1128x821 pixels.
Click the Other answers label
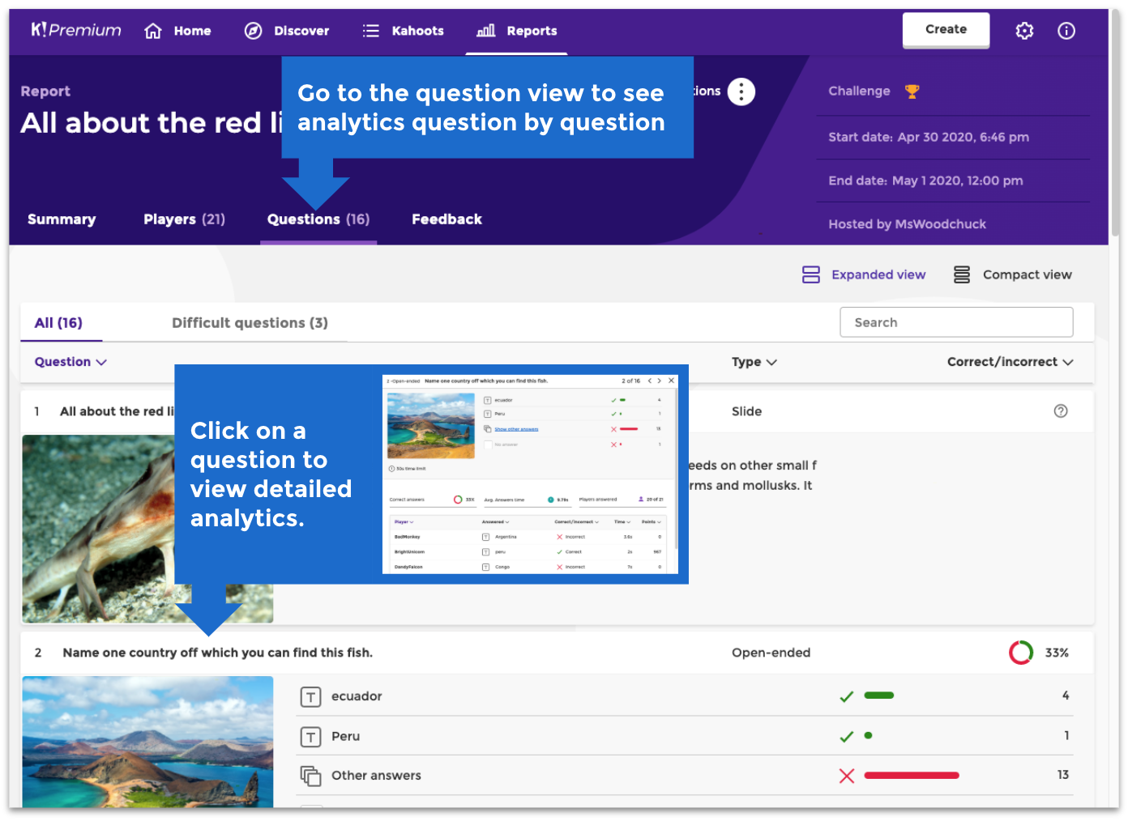(376, 776)
